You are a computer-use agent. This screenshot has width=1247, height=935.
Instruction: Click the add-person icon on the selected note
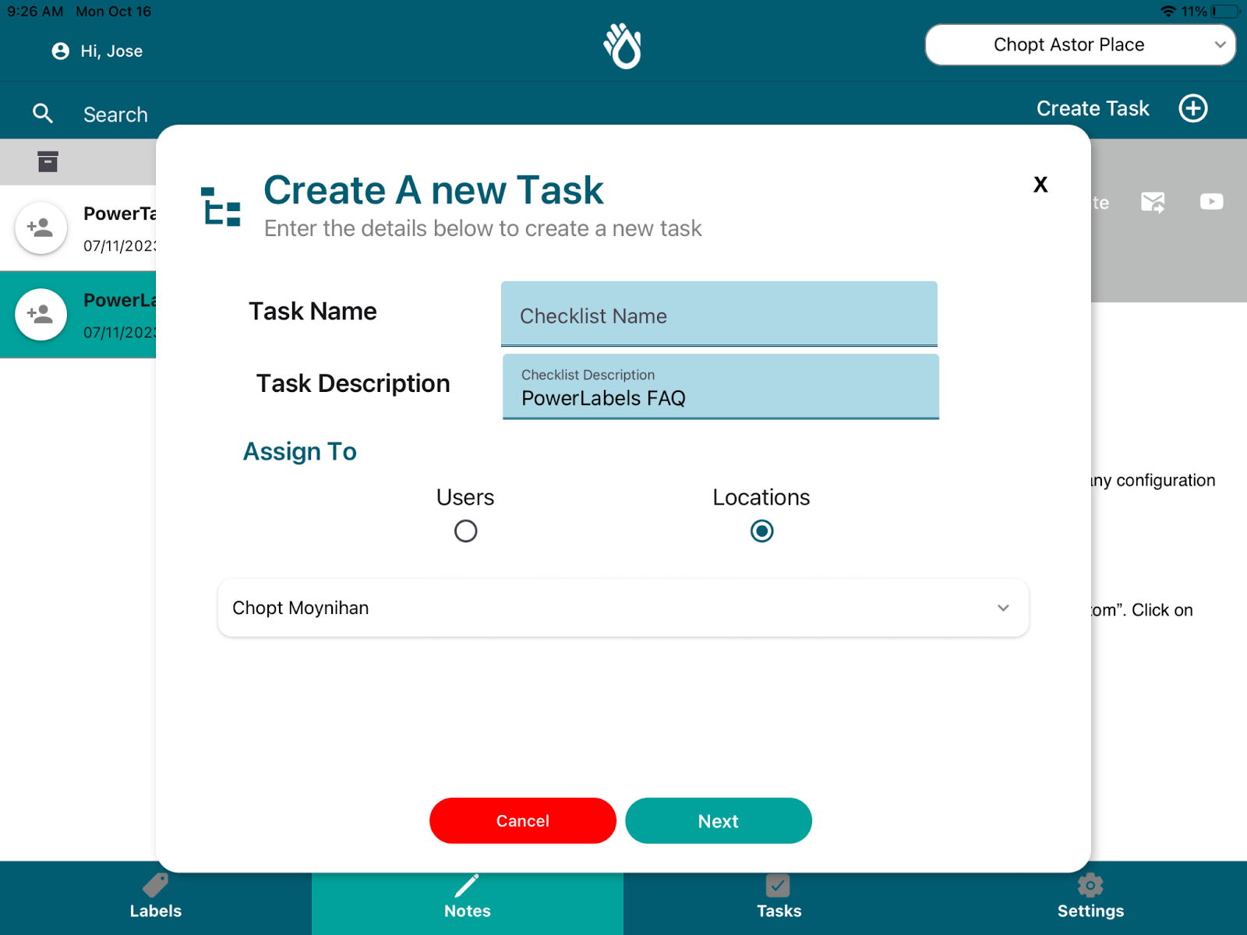pyautogui.click(x=41, y=314)
